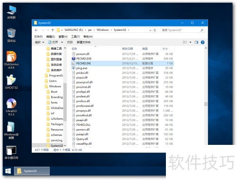
Task: Open address bar history dropdown
Action: 150,30
